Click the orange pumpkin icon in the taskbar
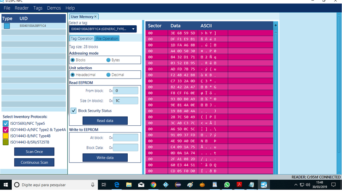This screenshot has height=192, width=342. click(x=202, y=185)
